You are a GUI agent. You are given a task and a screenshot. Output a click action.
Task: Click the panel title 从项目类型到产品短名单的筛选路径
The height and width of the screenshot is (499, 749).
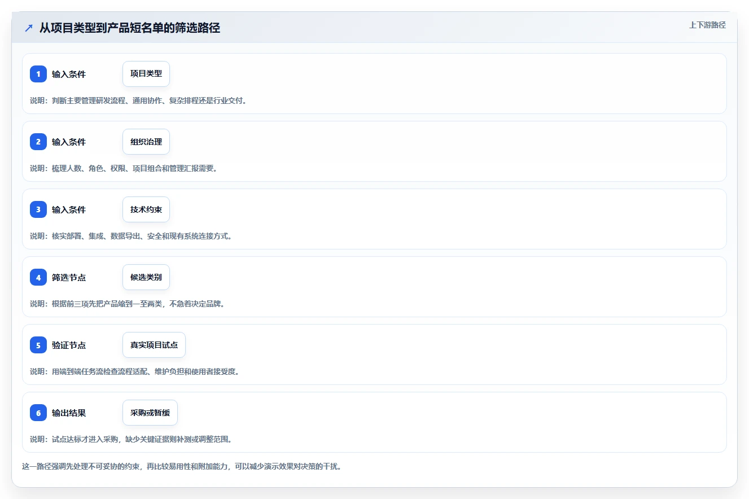(129, 28)
